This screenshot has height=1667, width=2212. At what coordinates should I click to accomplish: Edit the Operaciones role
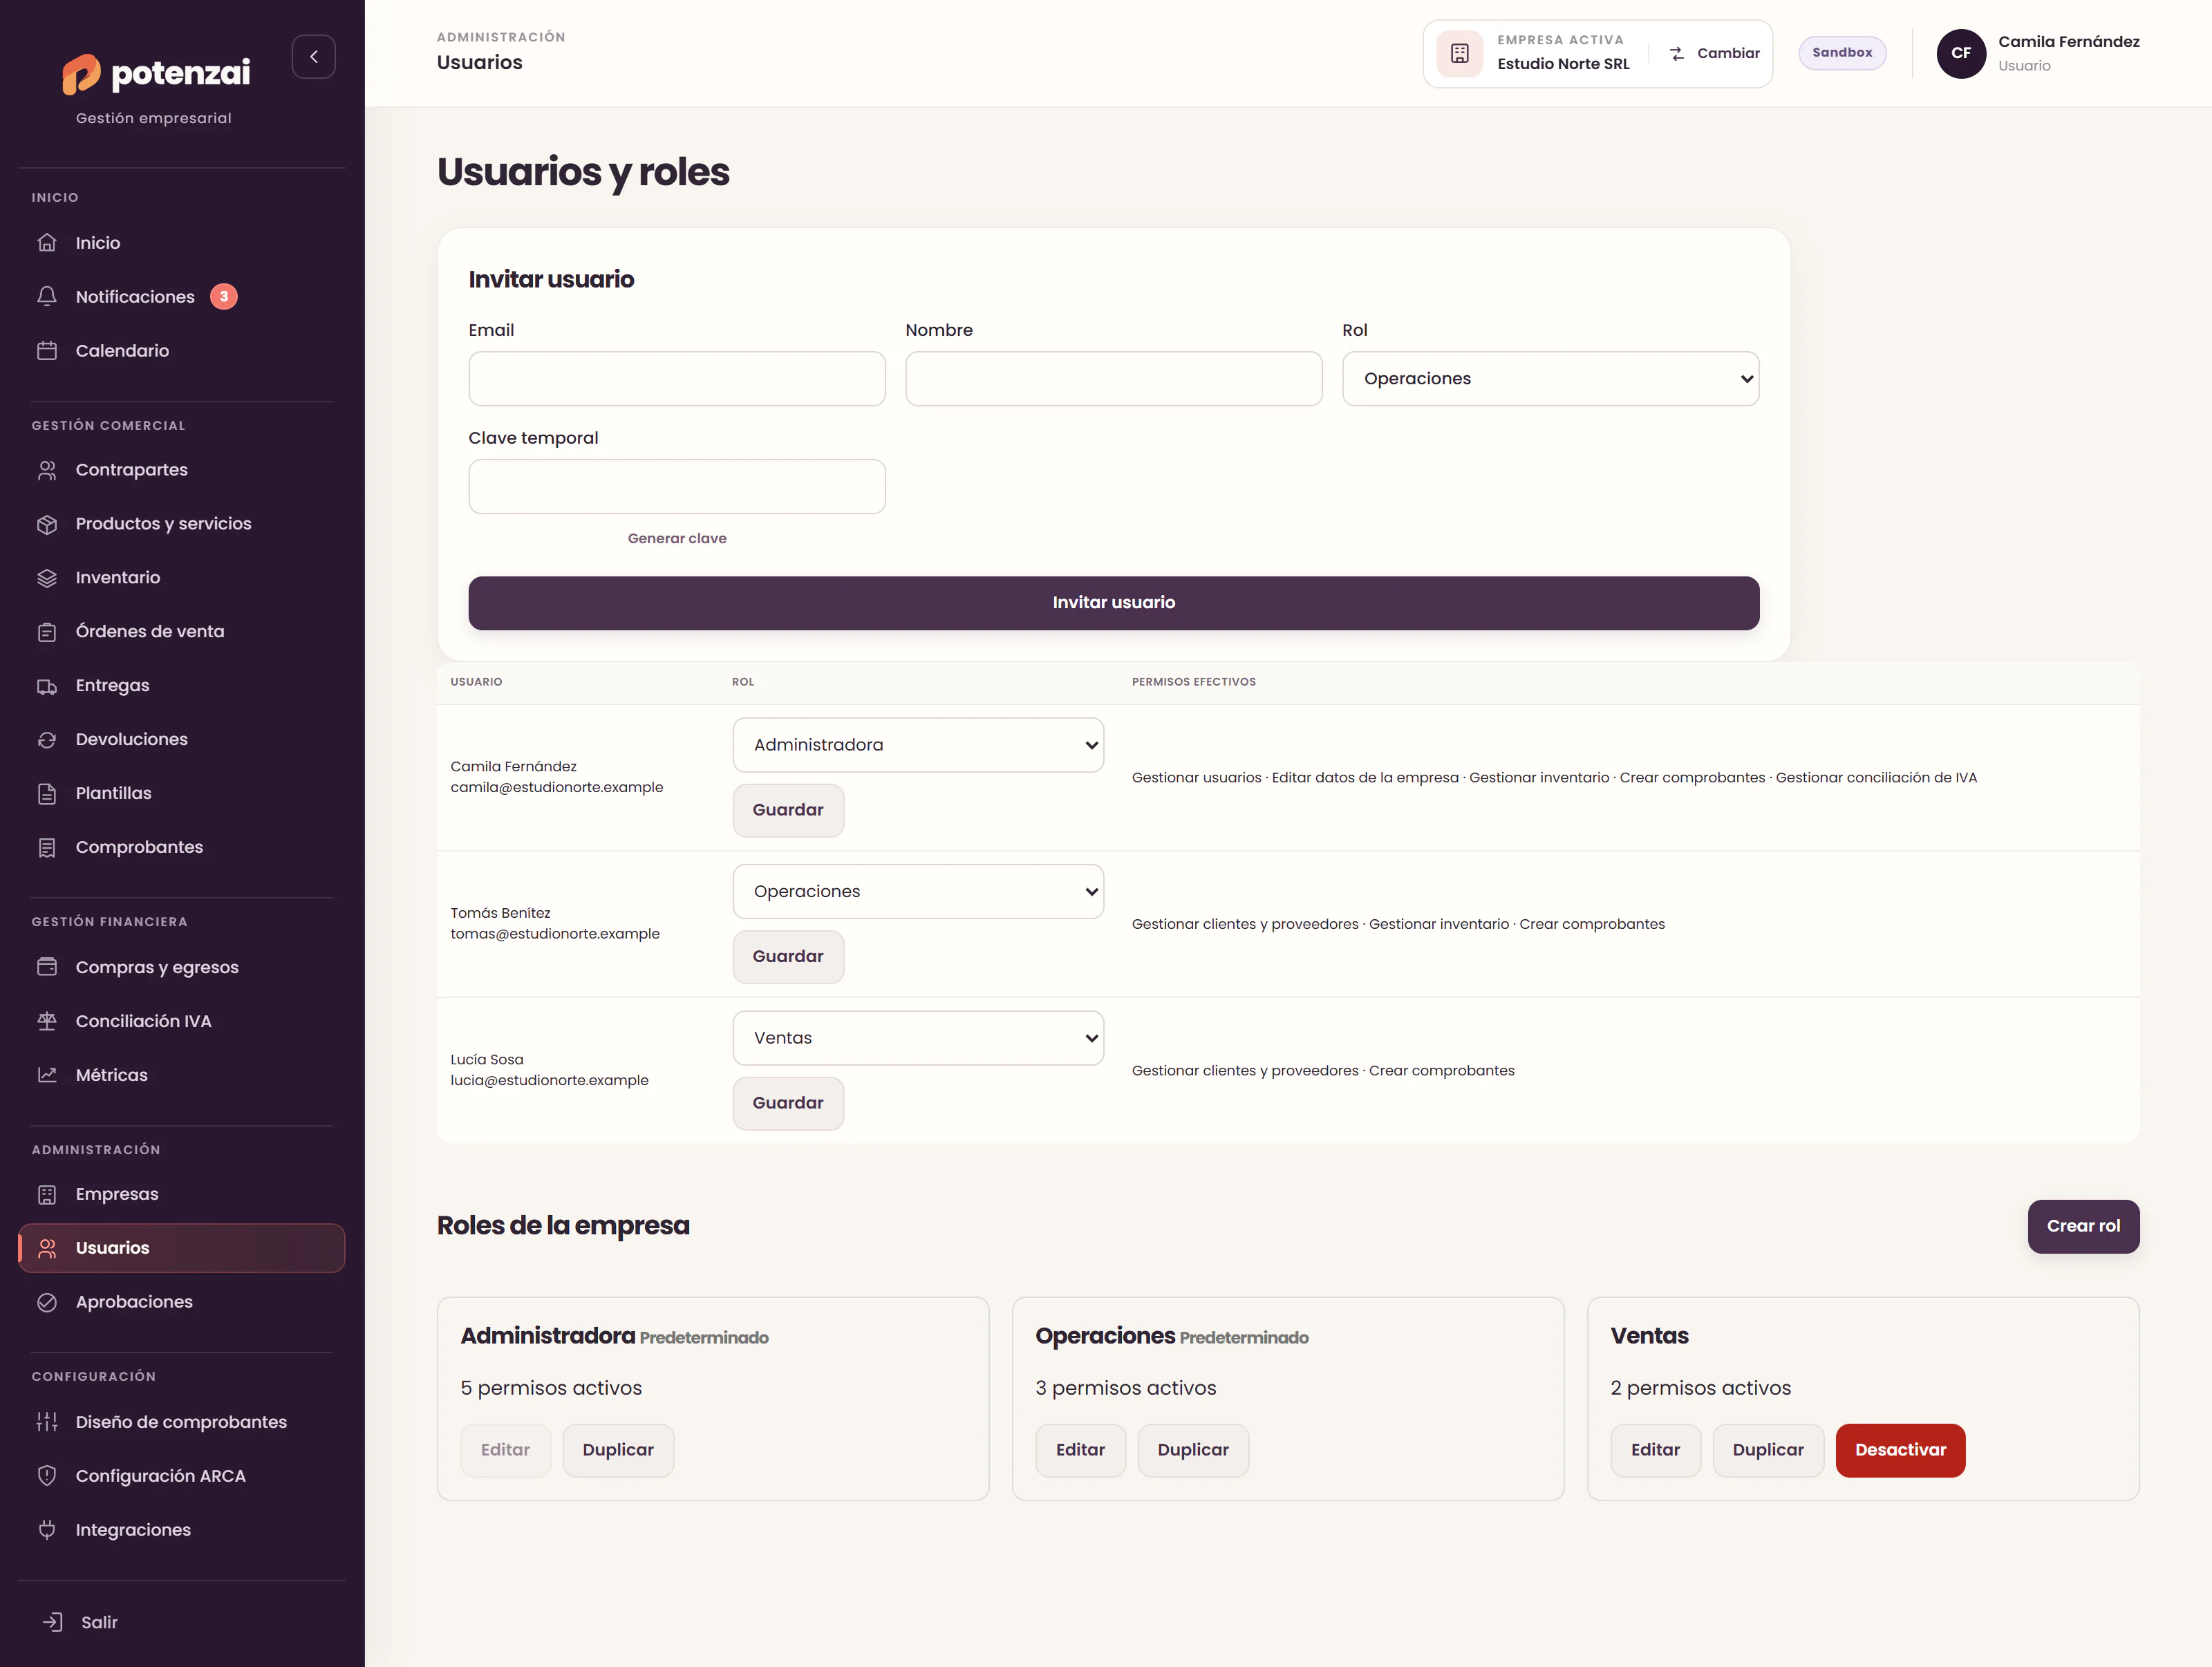1080,1450
